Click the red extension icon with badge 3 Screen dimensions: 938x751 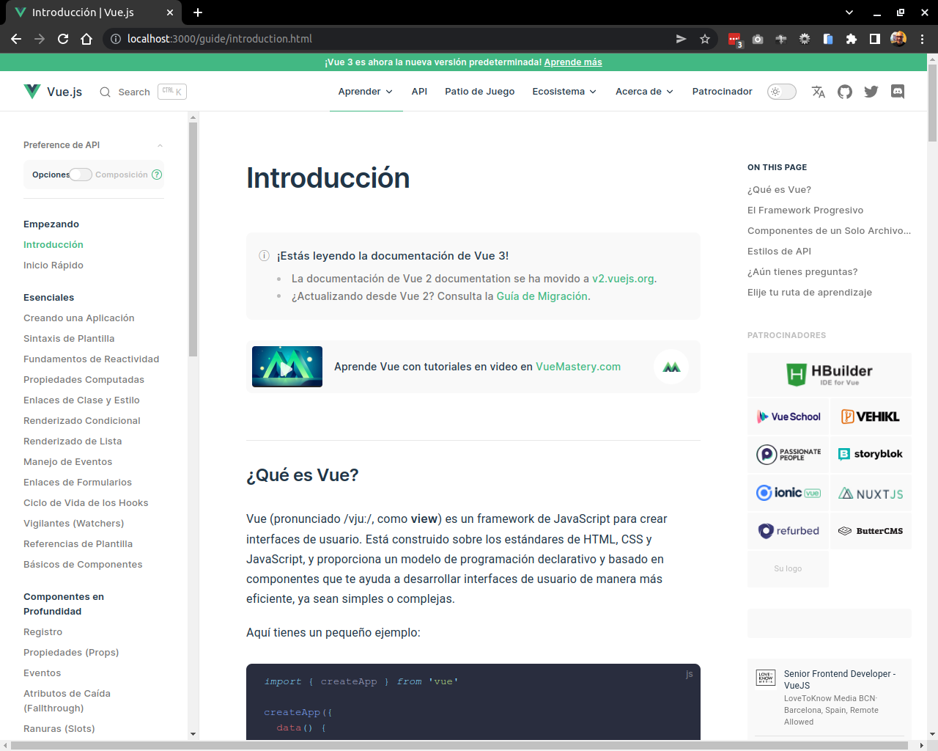click(x=734, y=40)
